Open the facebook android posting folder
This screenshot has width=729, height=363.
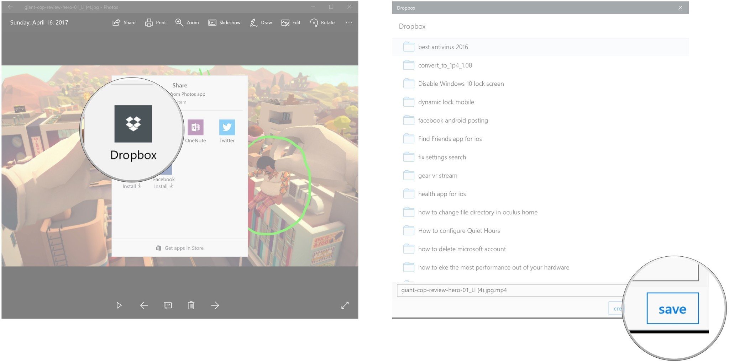tap(540, 121)
